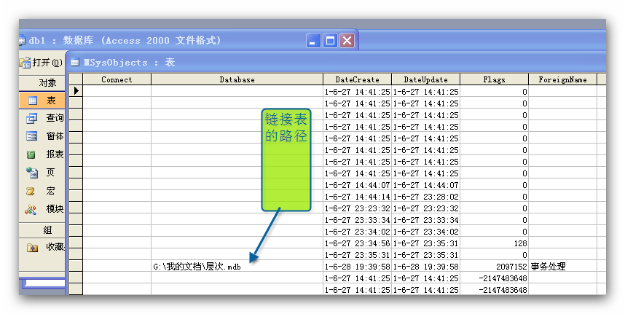Maximize the db1 database window
The image size is (625, 314).
(330, 40)
